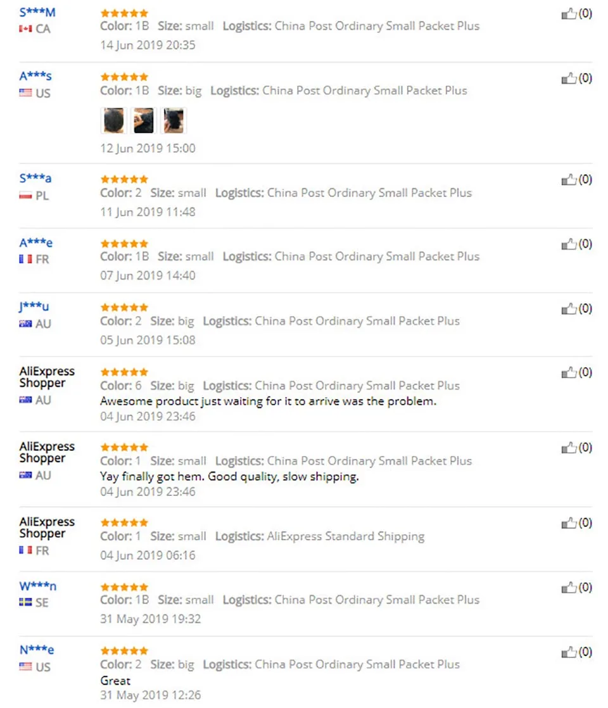608x708 pixels.
Task: Like the review by S***M from CA
Action: point(569,14)
